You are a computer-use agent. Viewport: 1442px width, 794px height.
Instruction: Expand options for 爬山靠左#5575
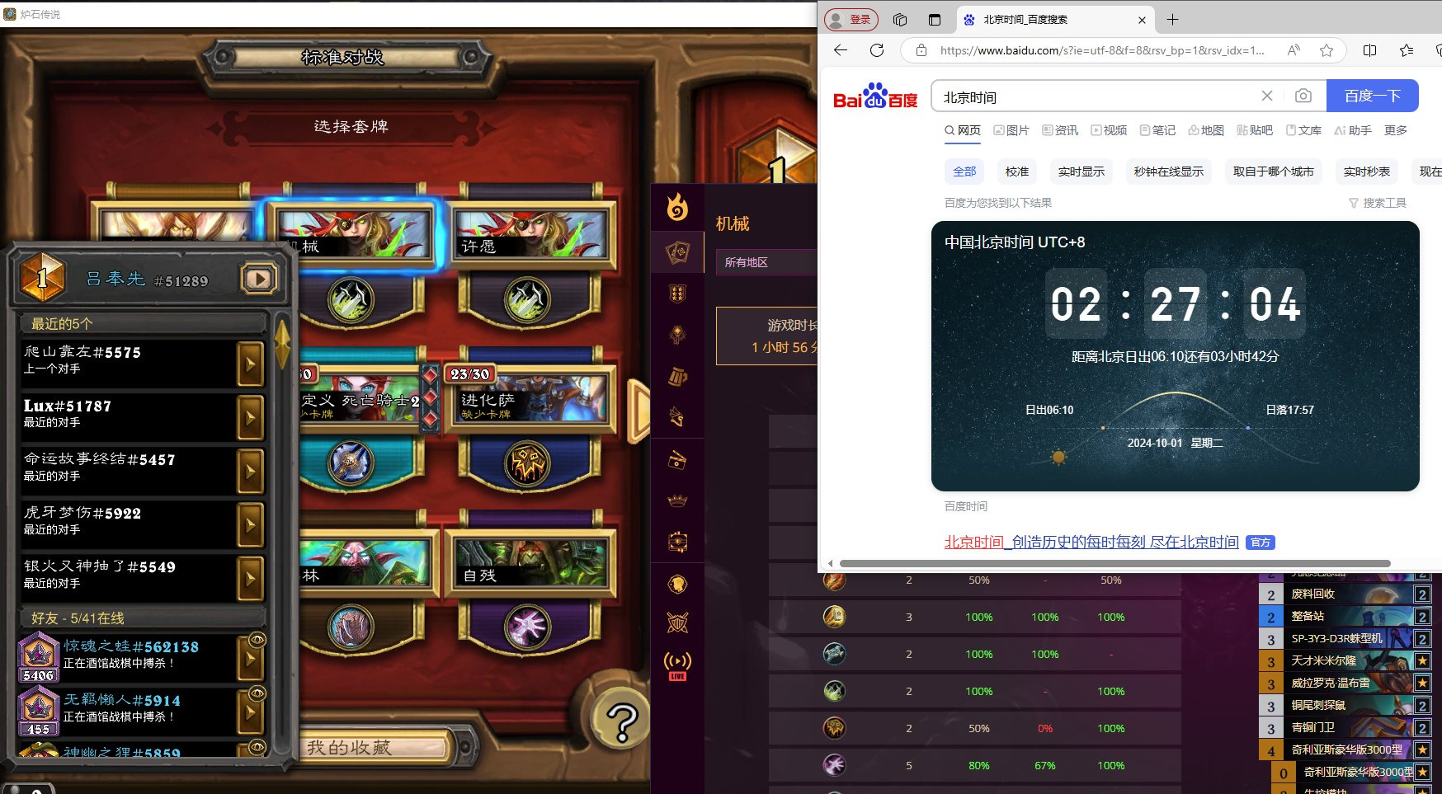click(x=250, y=364)
